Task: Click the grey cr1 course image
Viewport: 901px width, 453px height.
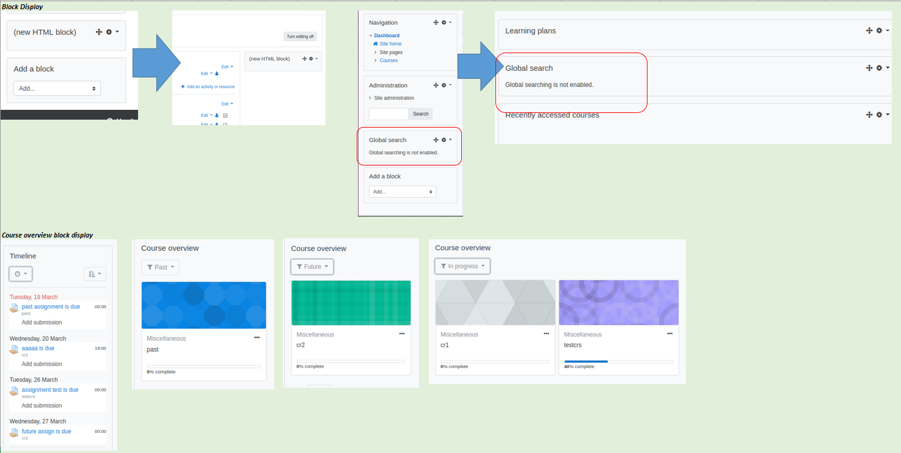Action: pos(495,302)
